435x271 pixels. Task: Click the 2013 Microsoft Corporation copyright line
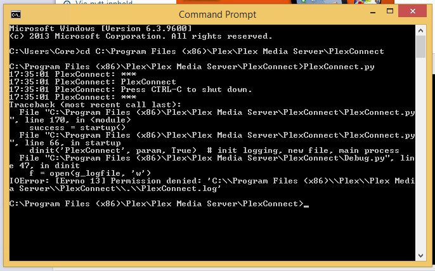click(141, 36)
